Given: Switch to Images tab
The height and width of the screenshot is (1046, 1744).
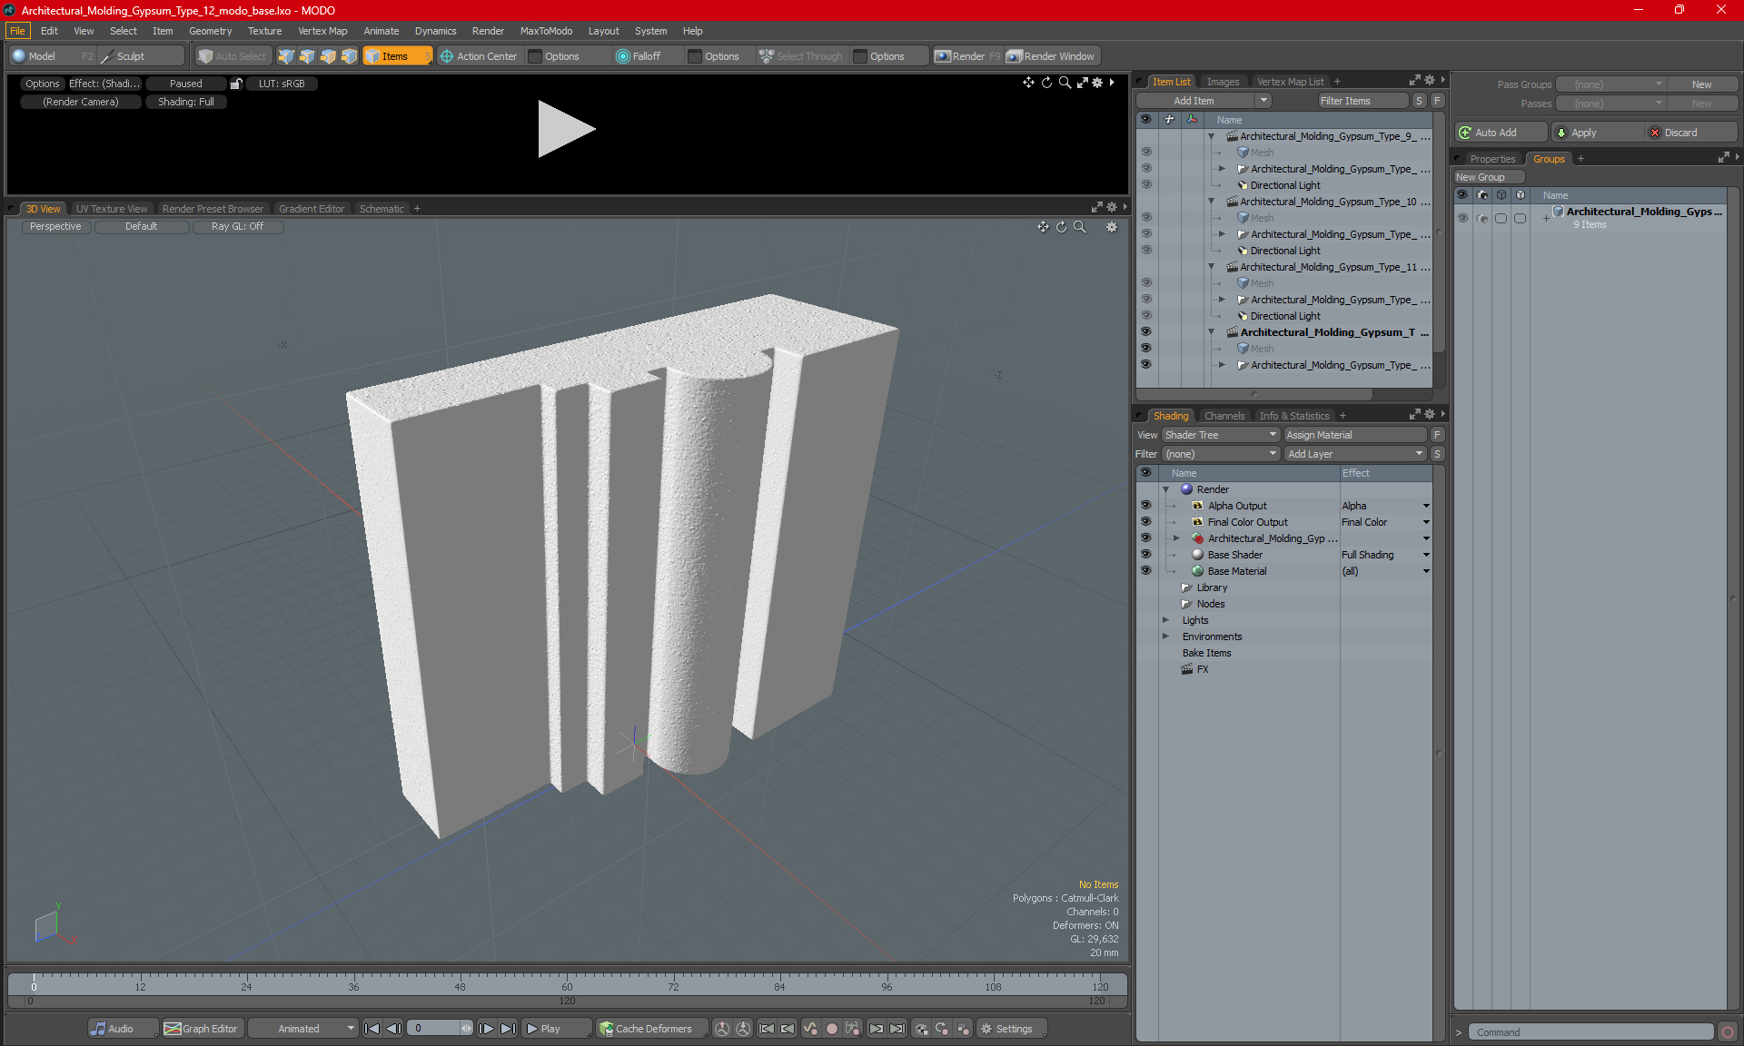Looking at the screenshot, I should (1223, 82).
